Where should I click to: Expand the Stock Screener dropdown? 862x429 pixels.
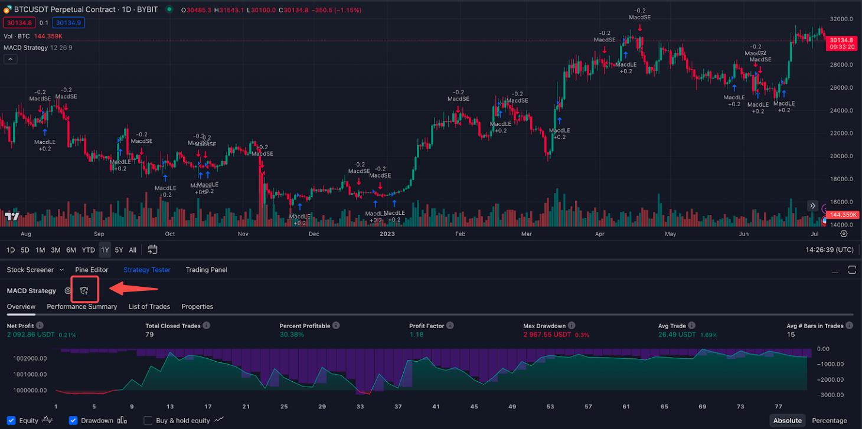61,270
